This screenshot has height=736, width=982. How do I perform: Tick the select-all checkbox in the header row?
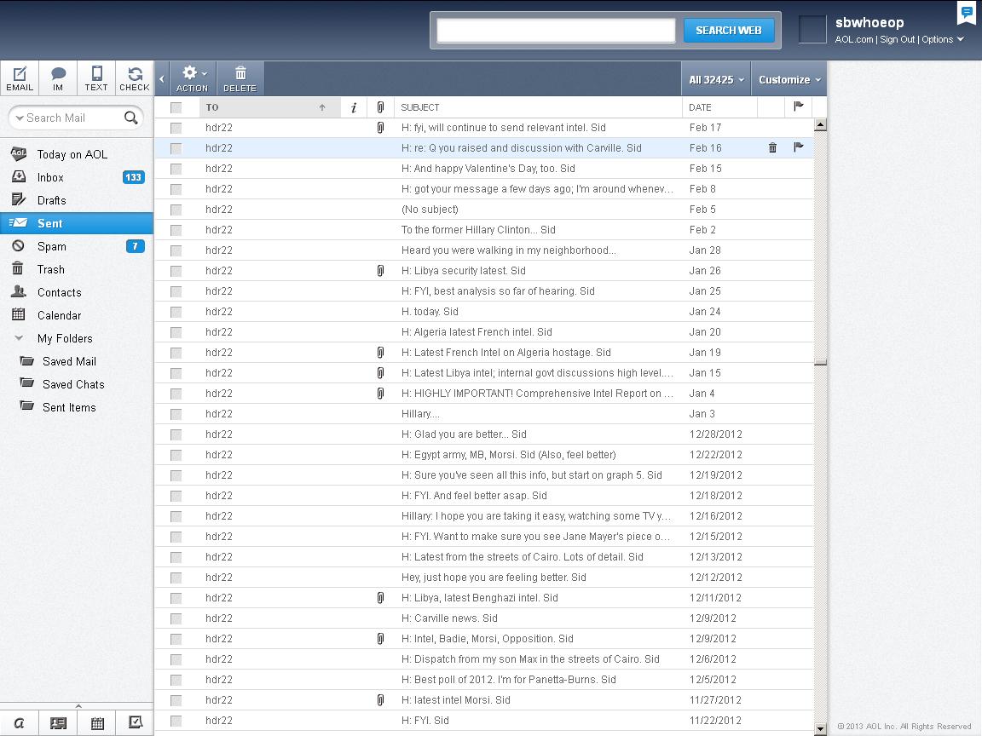coord(176,107)
